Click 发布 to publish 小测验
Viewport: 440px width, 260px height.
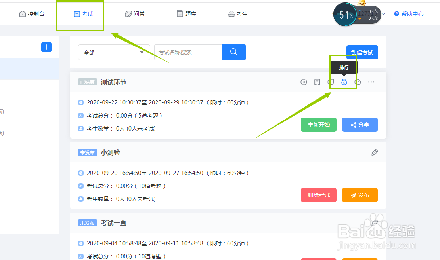(x=360, y=195)
